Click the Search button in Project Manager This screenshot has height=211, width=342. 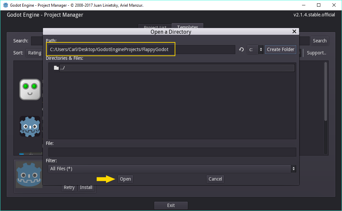coord(320,41)
